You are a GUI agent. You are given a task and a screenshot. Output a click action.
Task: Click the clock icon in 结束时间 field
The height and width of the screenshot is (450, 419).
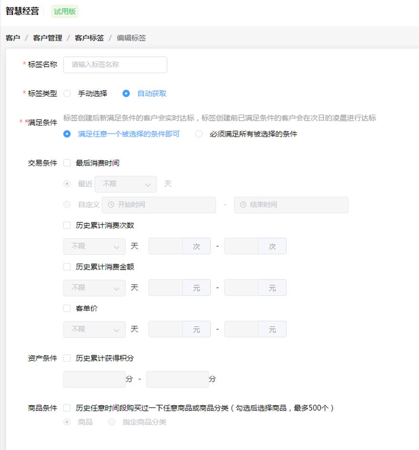[243, 205]
